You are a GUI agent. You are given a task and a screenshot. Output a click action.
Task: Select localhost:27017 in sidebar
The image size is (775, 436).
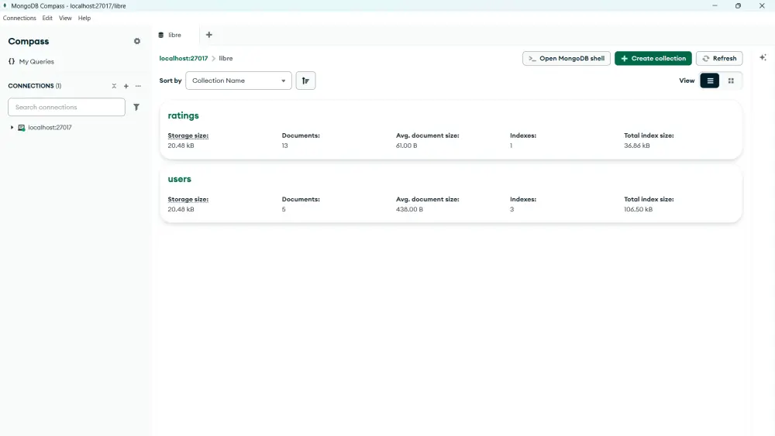tap(50, 128)
